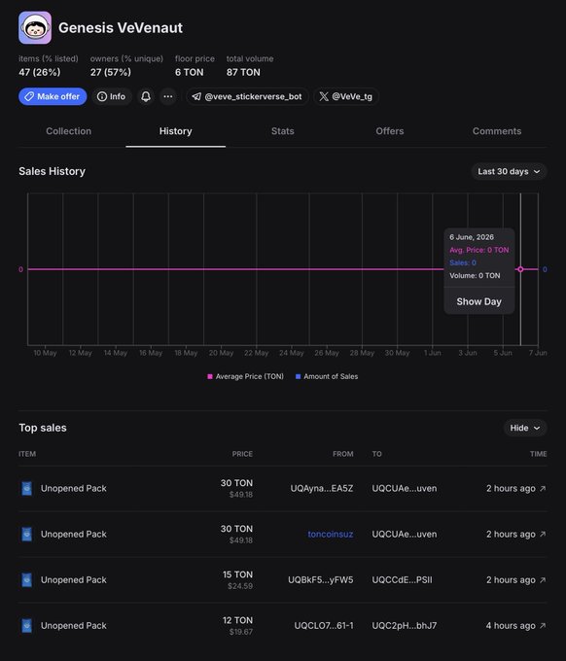Click the Make offer button
The width and height of the screenshot is (566, 661).
pyautogui.click(x=53, y=96)
